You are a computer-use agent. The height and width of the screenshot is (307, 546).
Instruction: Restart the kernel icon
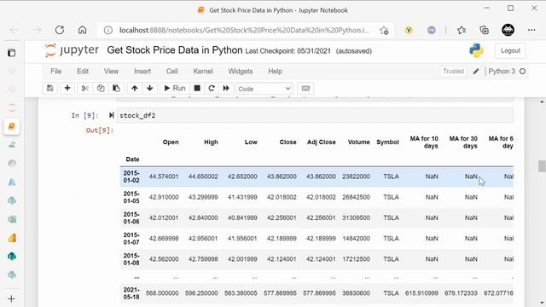click(x=212, y=89)
